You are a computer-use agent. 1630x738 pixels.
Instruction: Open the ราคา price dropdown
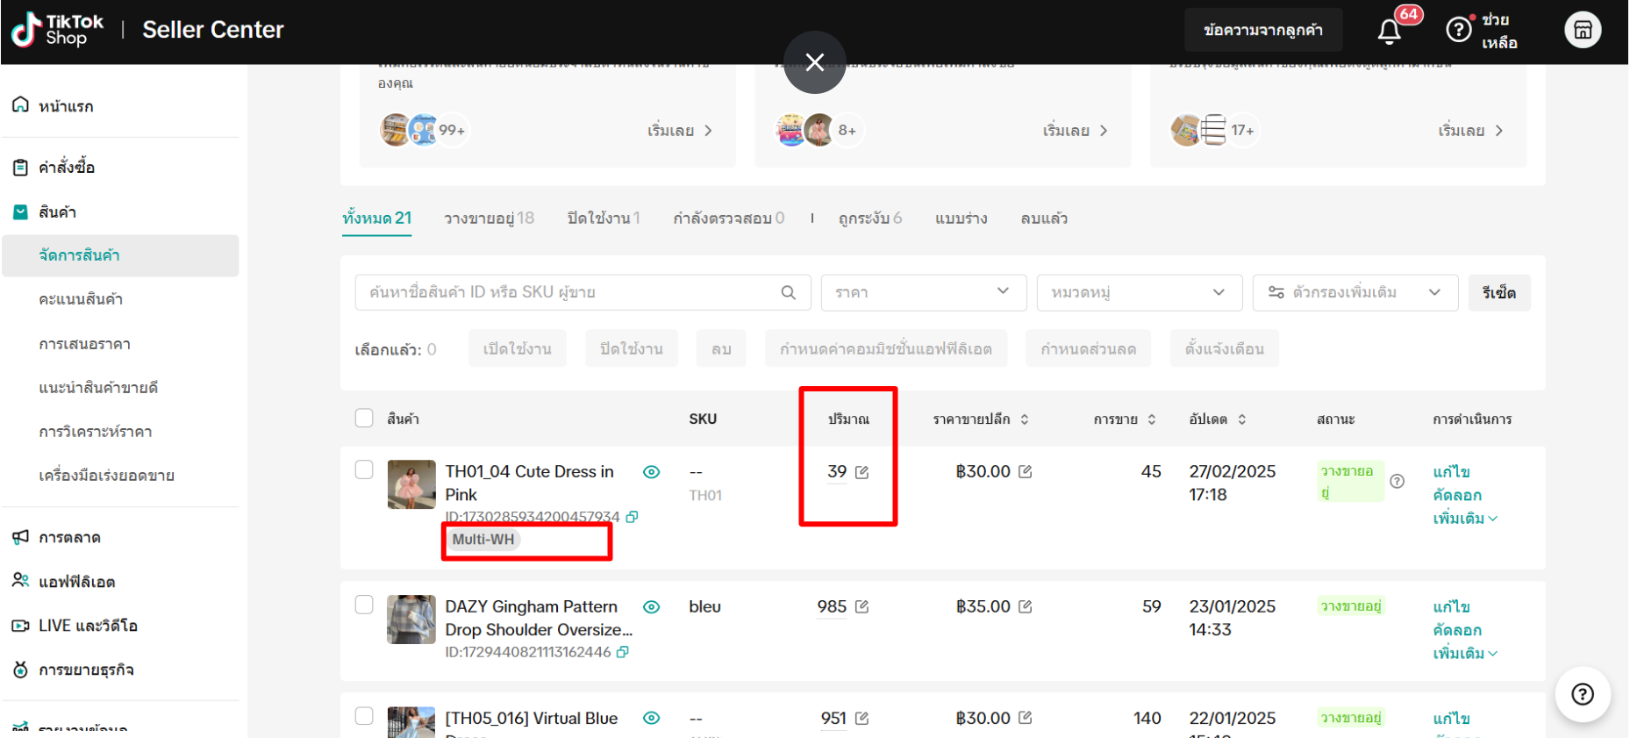coord(924,292)
